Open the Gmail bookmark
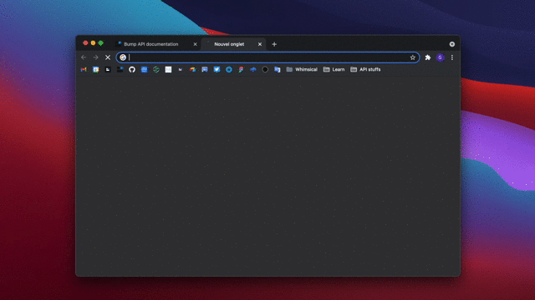Screen dimensions: 535x300 click(84, 69)
